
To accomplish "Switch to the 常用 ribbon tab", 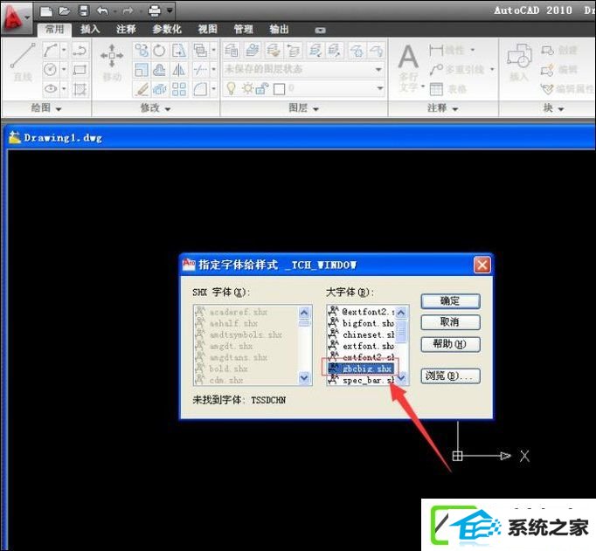I will (54, 29).
